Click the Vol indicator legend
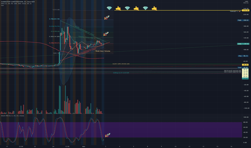251x148 pixels. 2,5
